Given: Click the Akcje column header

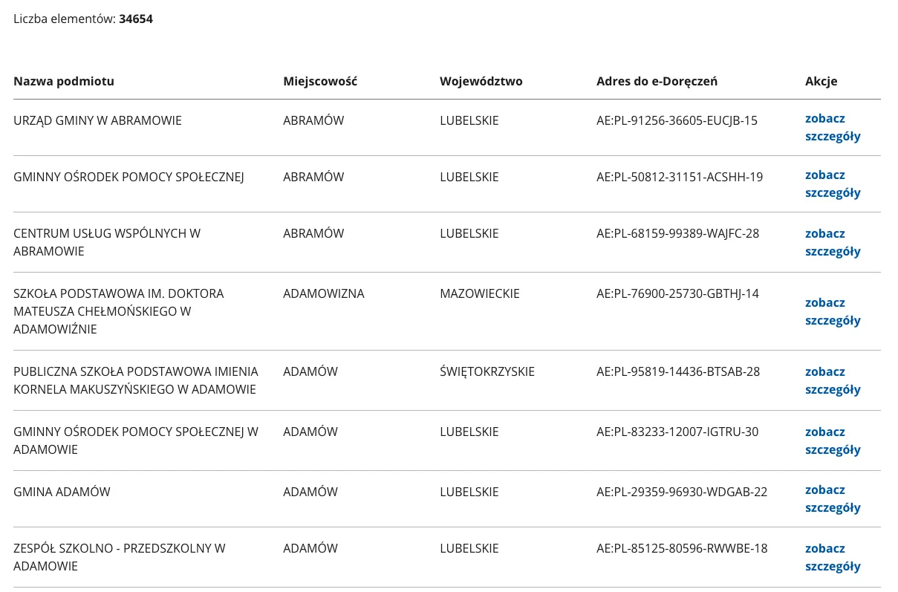Looking at the screenshot, I should tap(821, 81).
